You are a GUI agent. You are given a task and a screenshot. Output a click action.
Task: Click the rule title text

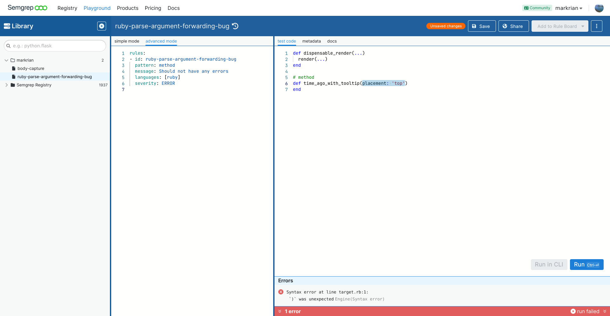(x=172, y=26)
